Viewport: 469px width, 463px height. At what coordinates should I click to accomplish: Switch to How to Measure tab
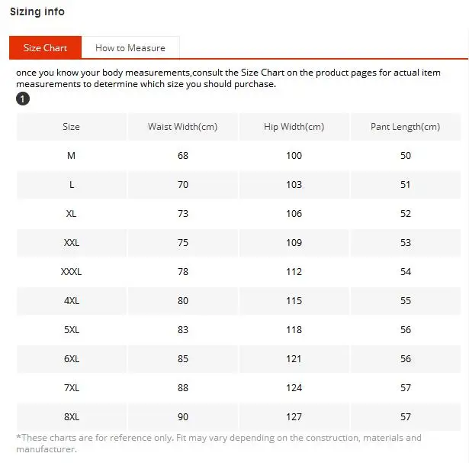click(x=130, y=47)
